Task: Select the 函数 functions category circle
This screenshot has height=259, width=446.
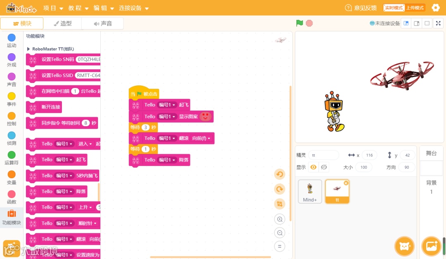Action: point(12,194)
